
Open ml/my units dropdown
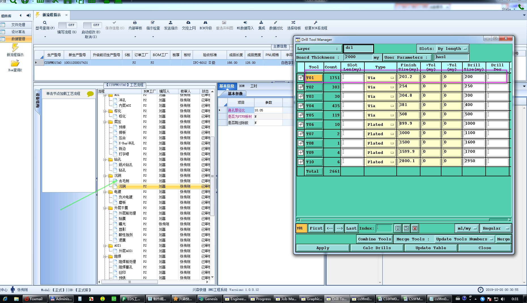click(x=467, y=228)
